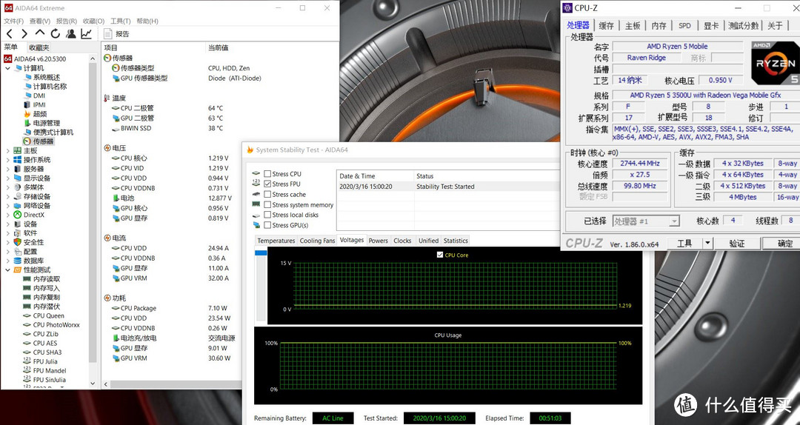
Task: Open the graph chart icon in AIDA64 toolbar
Action: (x=86, y=33)
